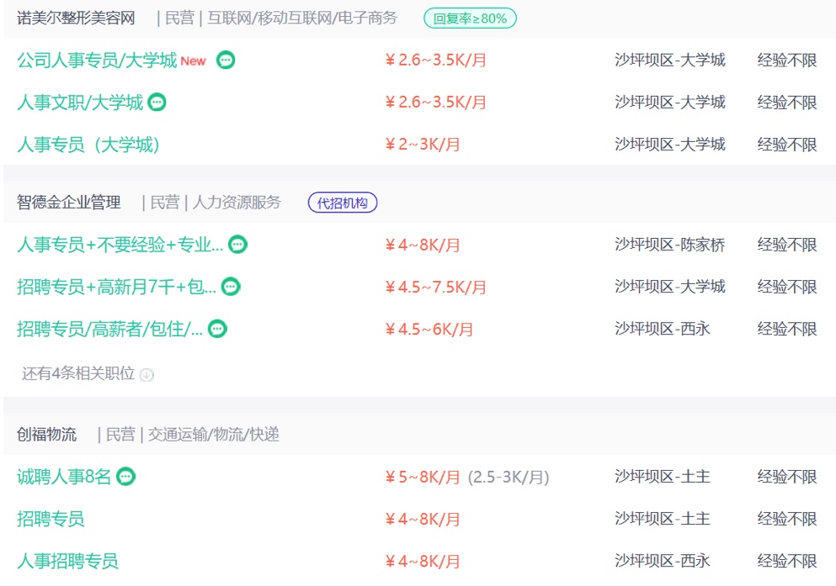Open chat icon next to 人事专员+不要经验+专业
This screenshot has width=836, height=586.
pos(237,245)
